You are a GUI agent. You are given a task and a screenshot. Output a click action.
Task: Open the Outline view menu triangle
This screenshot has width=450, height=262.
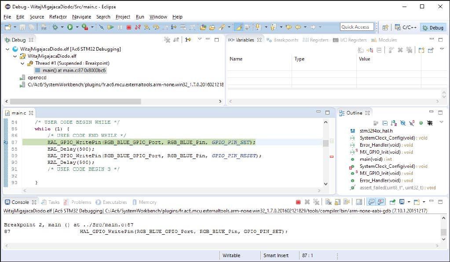442,122
